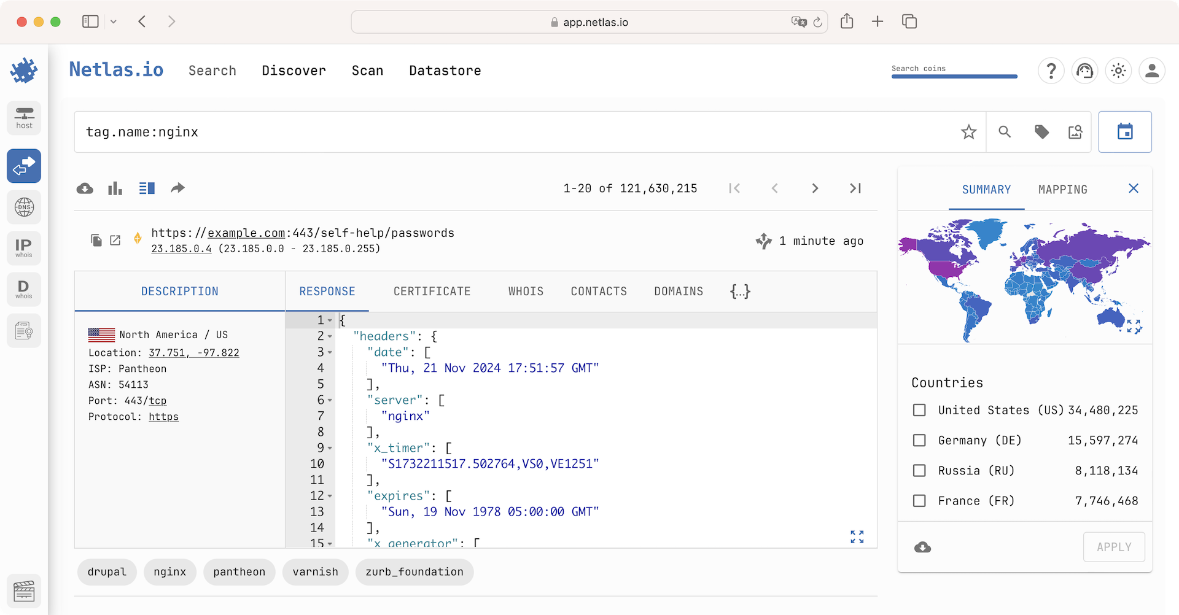
Task: Open the MAPPING tab in summary panel
Action: click(x=1062, y=189)
